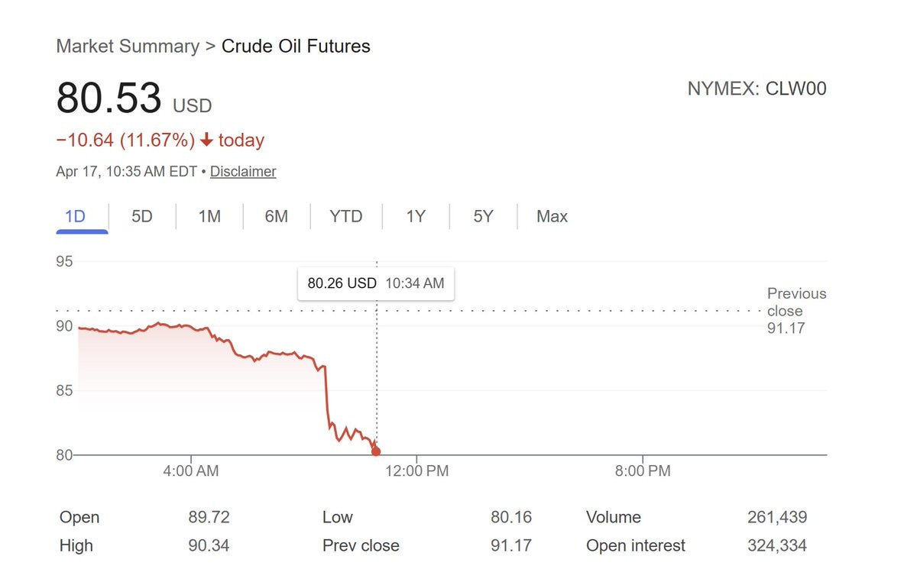Open the Disclaimer link

click(x=243, y=172)
